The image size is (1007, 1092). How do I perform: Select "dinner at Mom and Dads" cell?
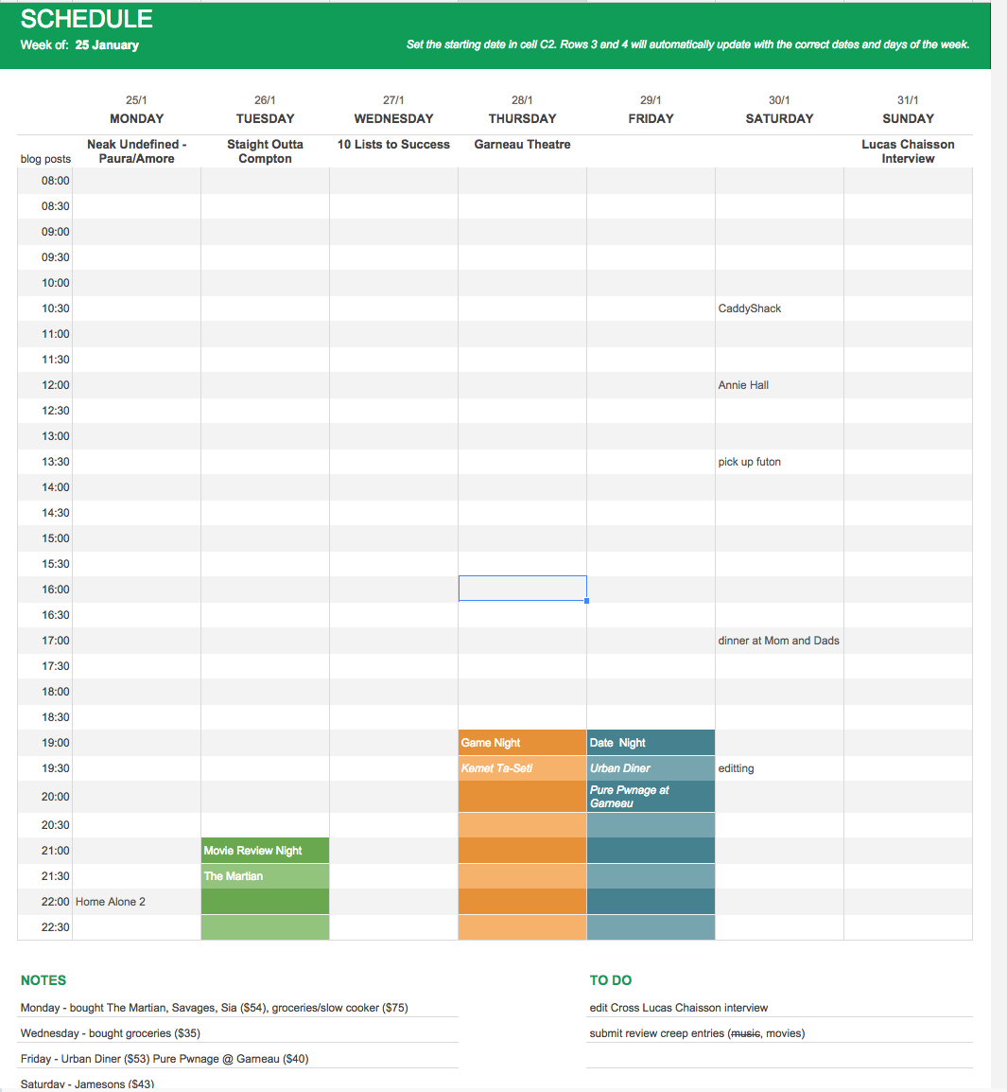pos(778,641)
